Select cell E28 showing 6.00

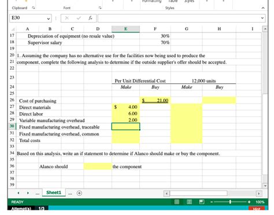(x=125, y=114)
